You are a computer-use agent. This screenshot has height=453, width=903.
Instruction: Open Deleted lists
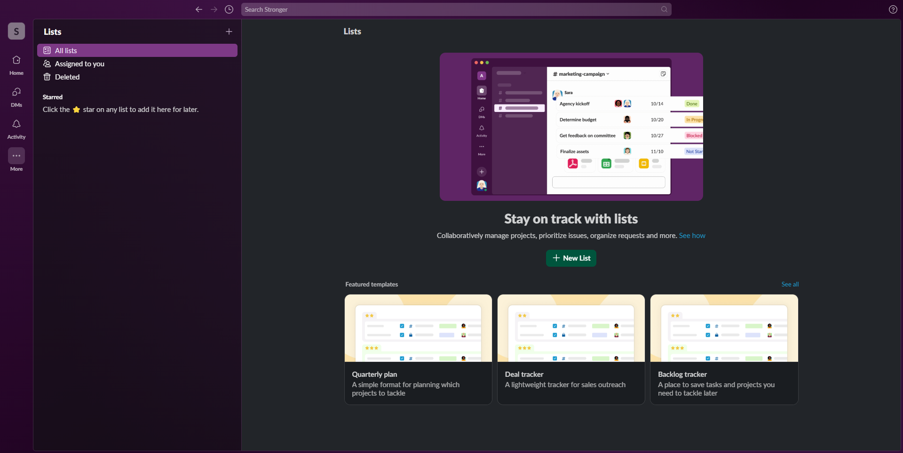(137, 77)
